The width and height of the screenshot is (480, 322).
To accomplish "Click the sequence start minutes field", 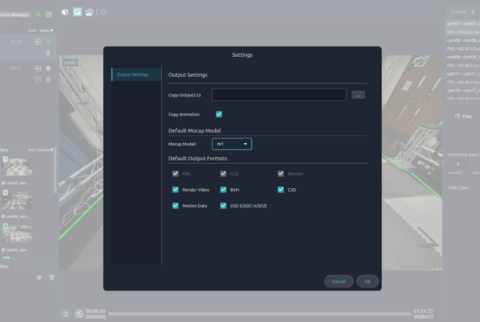I will coord(457,164).
